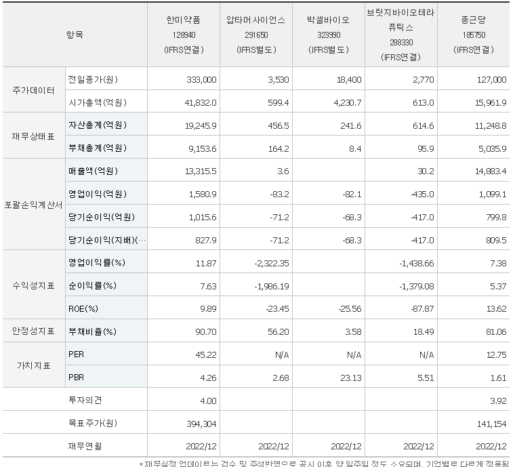The height and width of the screenshot is (467, 515).
Task: Select debt ratio value 90.70
Action: click(205, 332)
